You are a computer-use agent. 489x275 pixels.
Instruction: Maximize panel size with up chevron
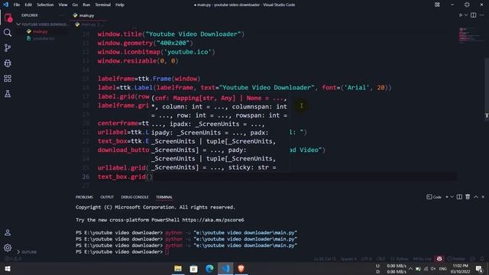click(476, 197)
